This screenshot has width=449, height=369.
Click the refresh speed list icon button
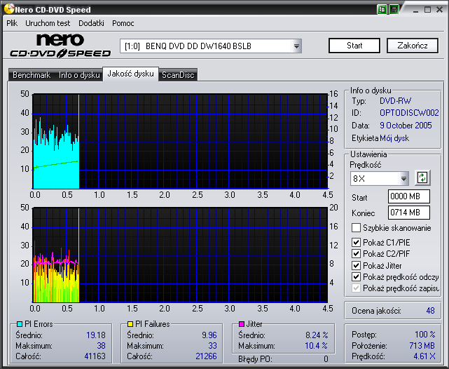click(422, 177)
